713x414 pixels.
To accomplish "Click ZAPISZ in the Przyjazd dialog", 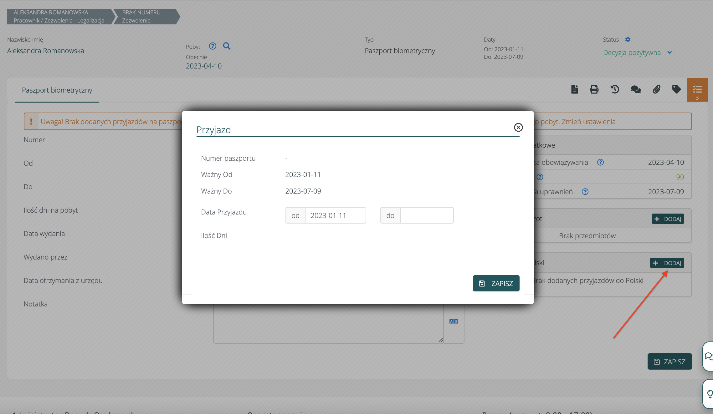I will click(x=496, y=283).
